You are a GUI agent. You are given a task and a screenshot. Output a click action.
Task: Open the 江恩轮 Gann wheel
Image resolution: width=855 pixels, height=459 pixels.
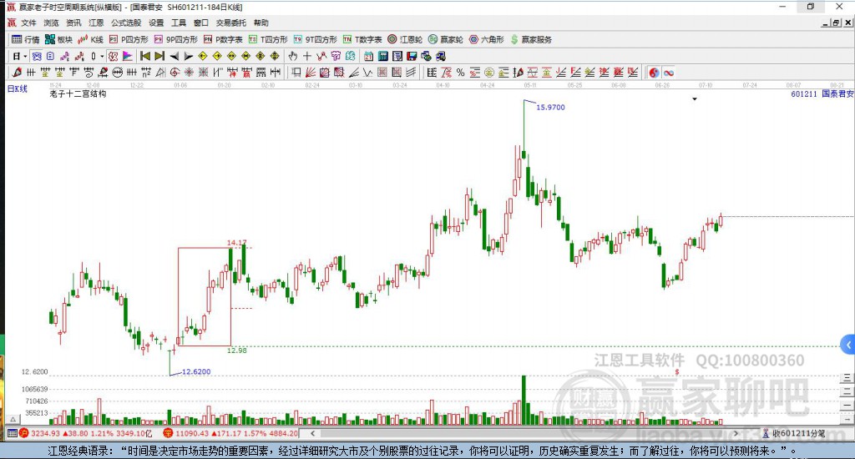point(405,39)
